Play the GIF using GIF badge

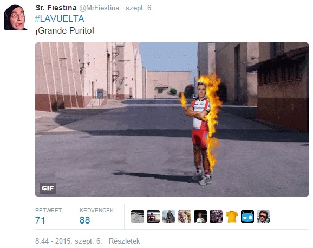[x=48, y=188]
